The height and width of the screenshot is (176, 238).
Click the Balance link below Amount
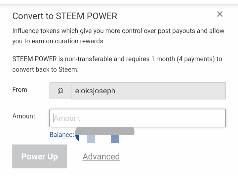click(x=61, y=135)
